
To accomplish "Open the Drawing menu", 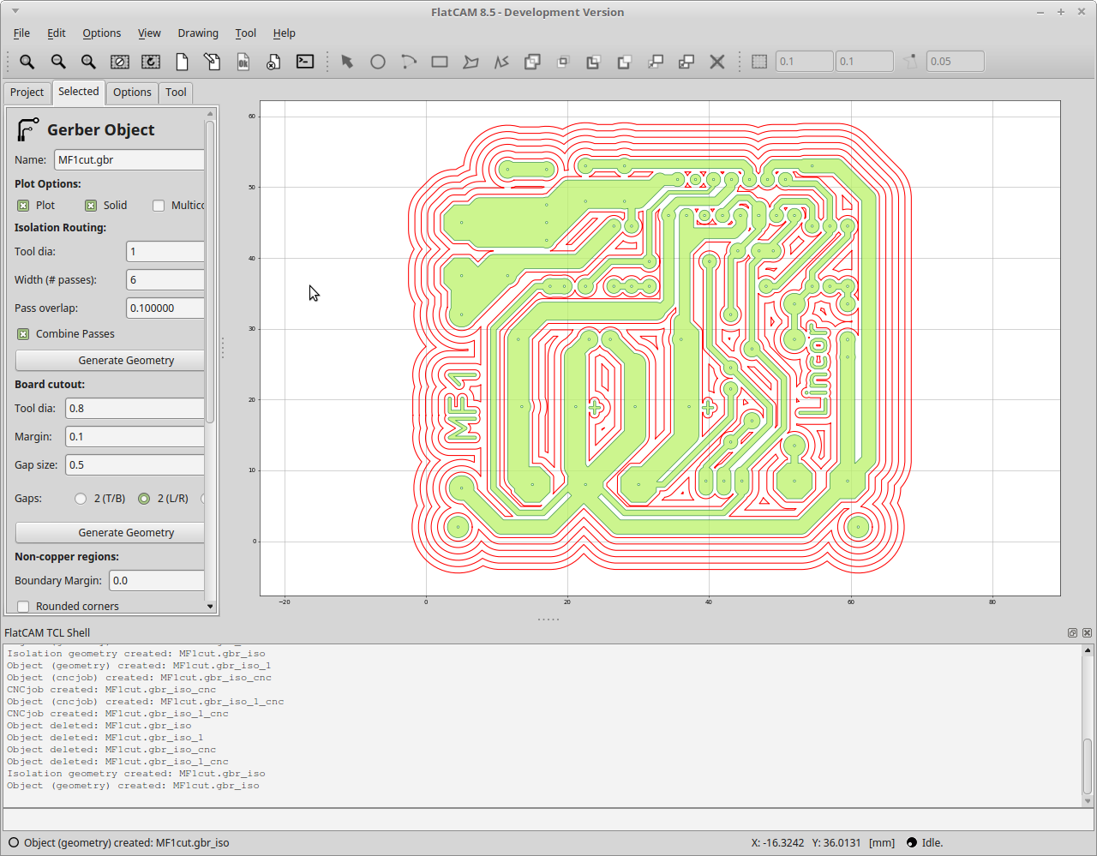I will click(x=197, y=33).
